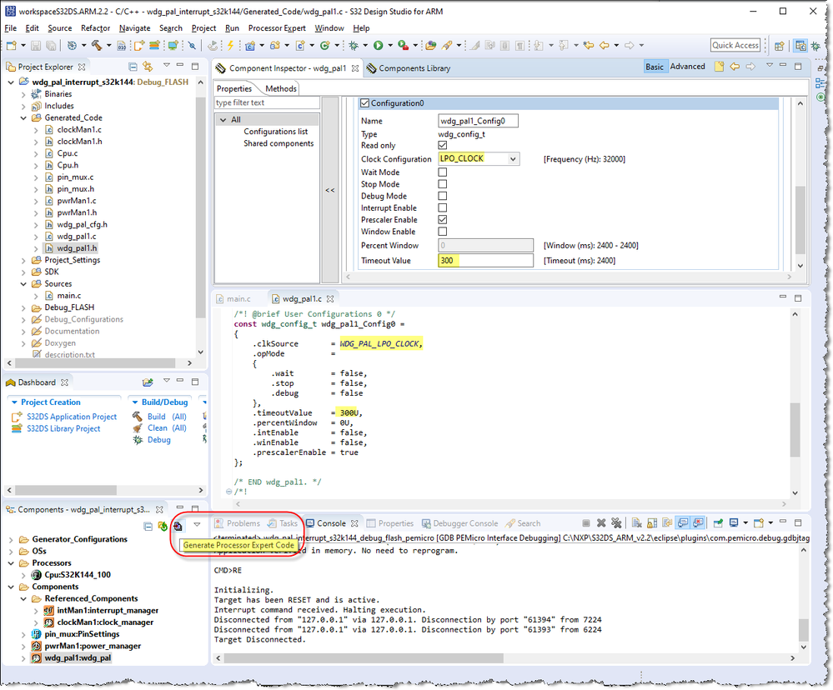The width and height of the screenshot is (833, 690).
Task: Click the collapse-all icon in Components view
Action: tap(148, 526)
